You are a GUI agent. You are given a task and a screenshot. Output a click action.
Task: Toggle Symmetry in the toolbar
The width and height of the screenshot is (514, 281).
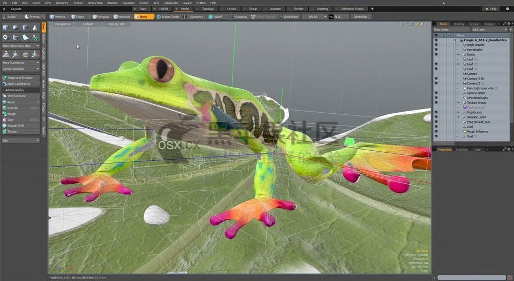(x=193, y=17)
